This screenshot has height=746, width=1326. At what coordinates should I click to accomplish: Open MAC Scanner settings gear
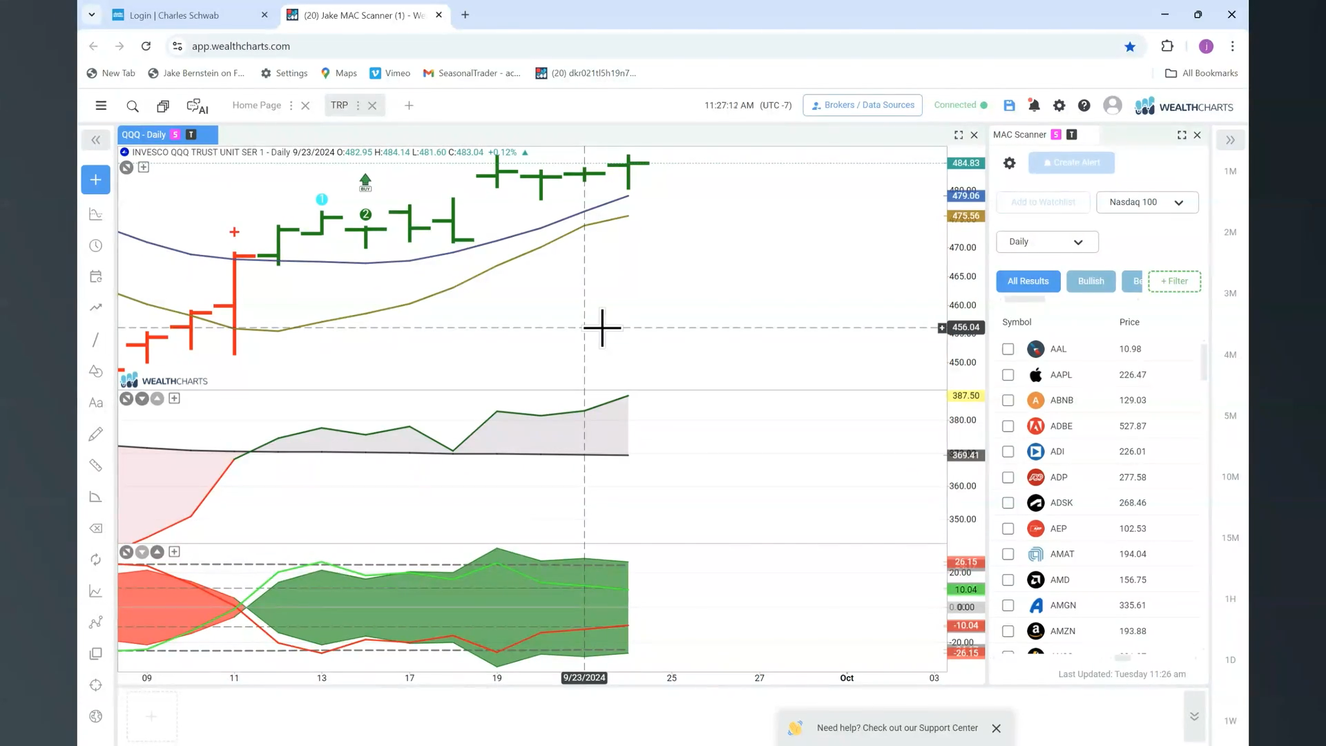(x=1009, y=163)
